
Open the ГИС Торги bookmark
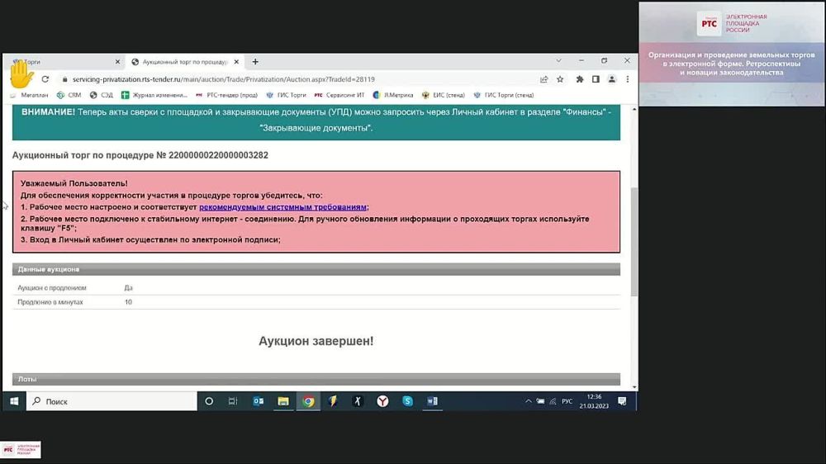click(286, 95)
